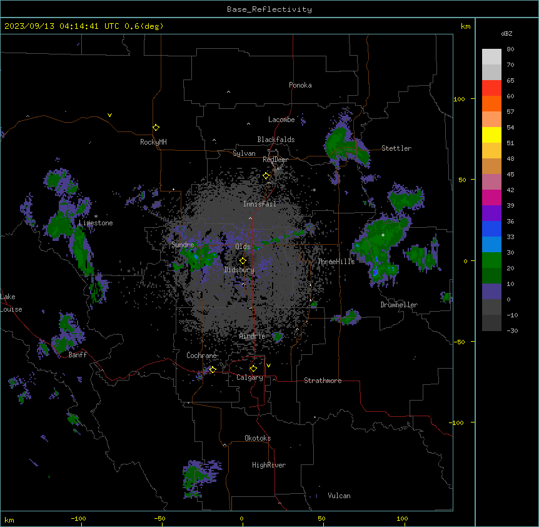Click the white caret marker southwest of Ponoka
Screen dimensions: 539x527
pyautogui.click(x=229, y=92)
